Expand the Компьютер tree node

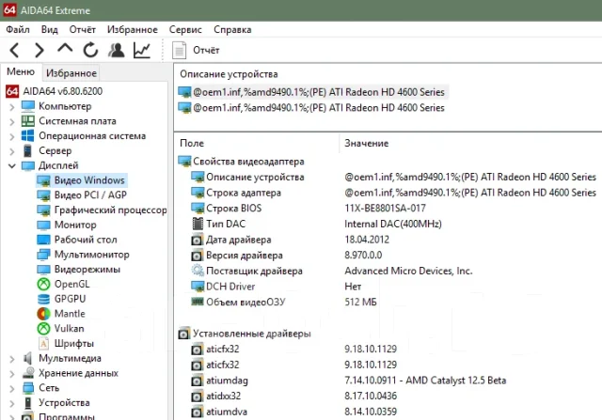[12, 106]
